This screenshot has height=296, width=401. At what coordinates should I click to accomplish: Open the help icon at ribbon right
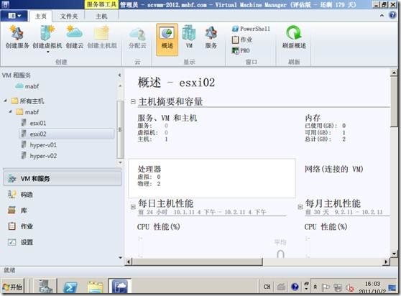pos(392,15)
